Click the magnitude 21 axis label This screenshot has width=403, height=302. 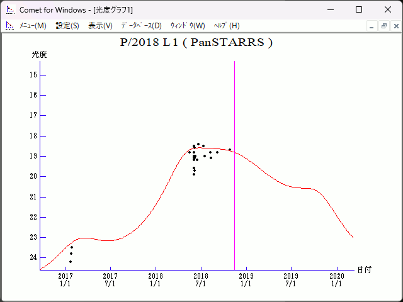(33, 197)
